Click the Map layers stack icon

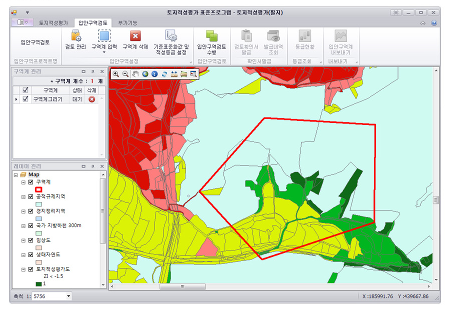pos(23,174)
